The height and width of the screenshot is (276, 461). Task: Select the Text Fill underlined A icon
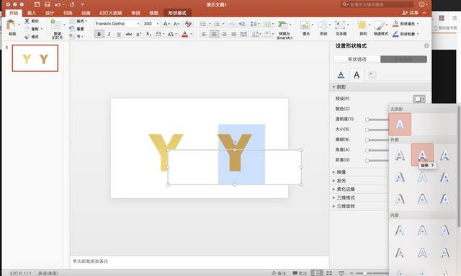341,75
